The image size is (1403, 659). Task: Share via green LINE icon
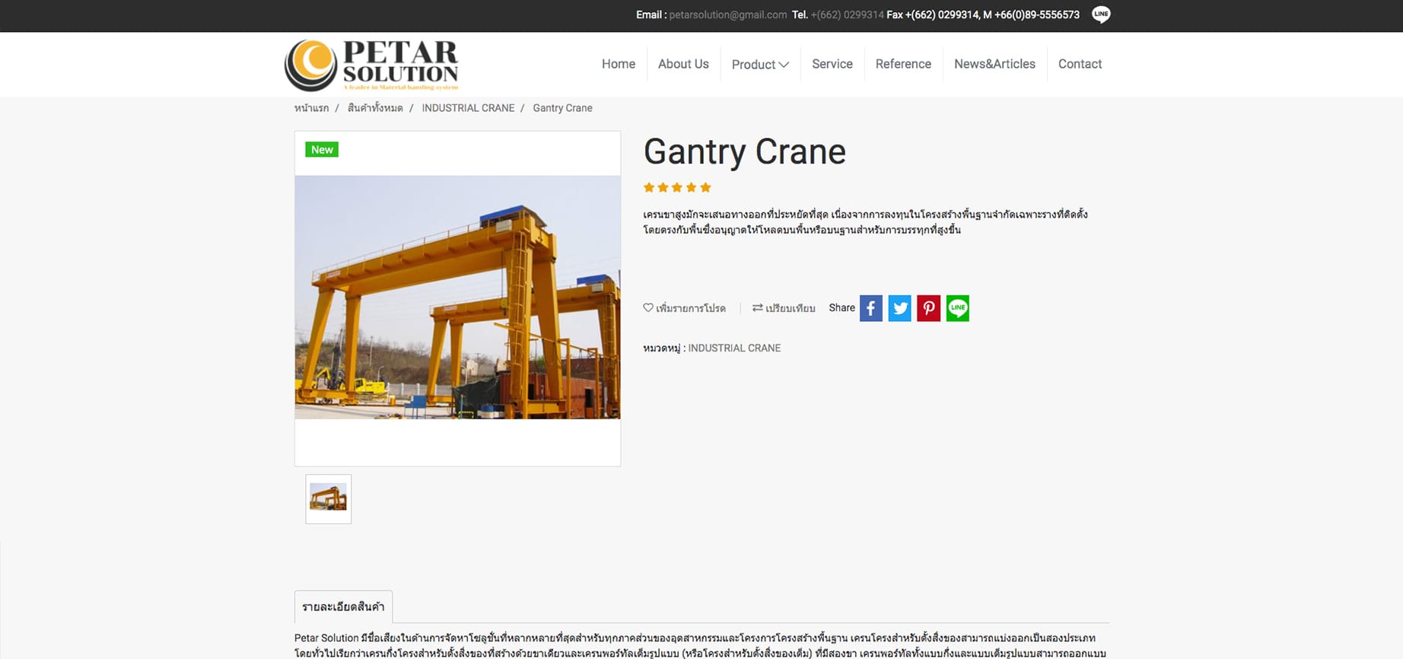[x=957, y=308]
